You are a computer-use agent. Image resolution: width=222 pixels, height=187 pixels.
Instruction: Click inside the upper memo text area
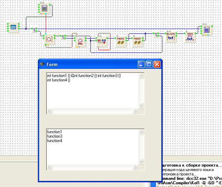(x=92, y=92)
